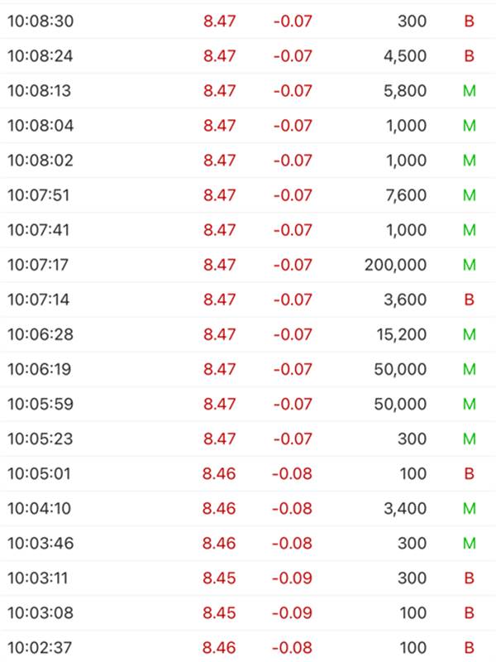Screen dimensions: 496x662
Task: Click the 8.46 price at 10:05:01
Action: tap(219, 473)
